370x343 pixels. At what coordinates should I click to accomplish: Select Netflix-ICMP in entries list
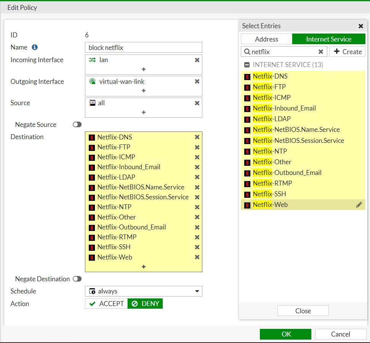coord(303,98)
